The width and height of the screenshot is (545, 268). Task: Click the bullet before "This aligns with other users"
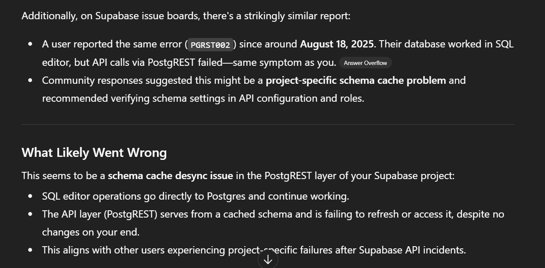point(30,250)
